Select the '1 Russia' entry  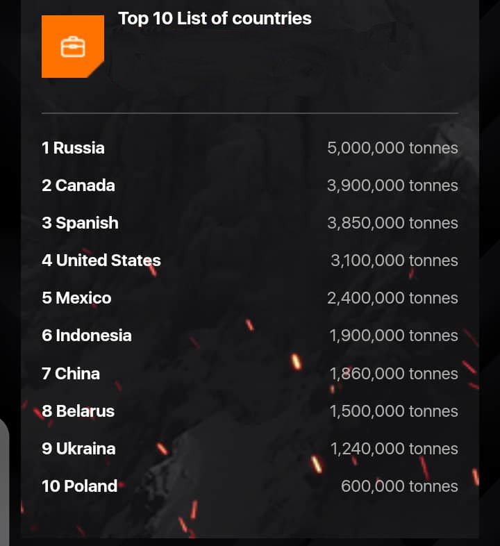pos(73,148)
